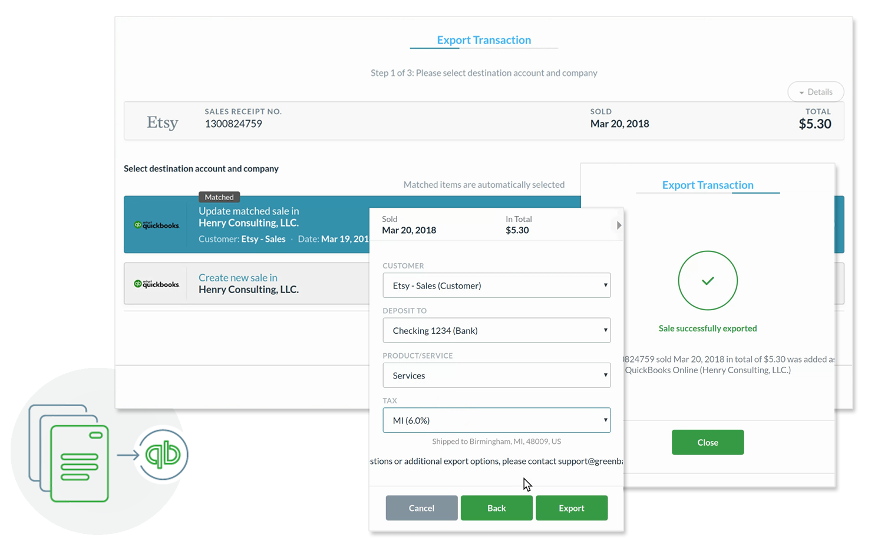
Task: Open the Deposit To dropdown
Action: [x=496, y=331]
